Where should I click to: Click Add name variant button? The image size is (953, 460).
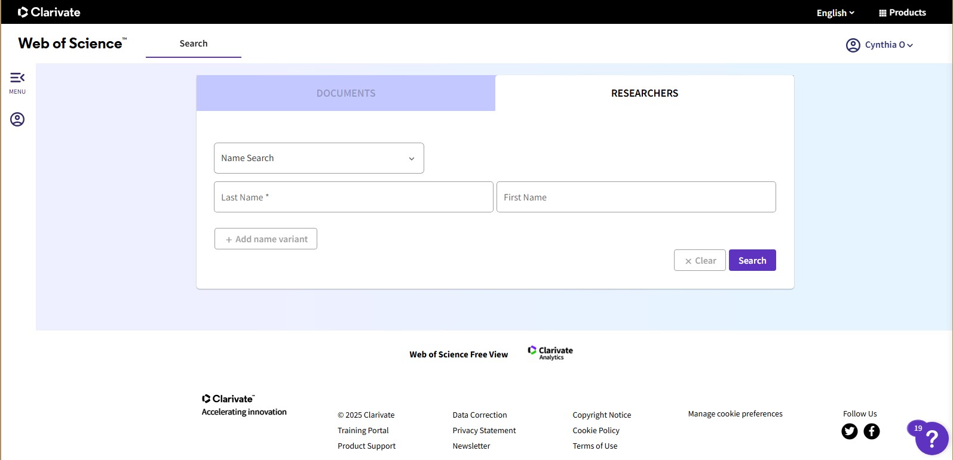pos(266,239)
